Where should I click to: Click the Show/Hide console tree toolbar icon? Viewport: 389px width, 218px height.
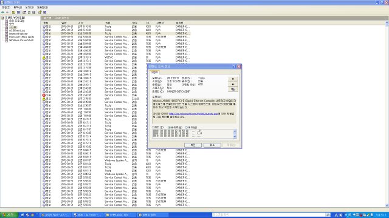click(19, 12)
